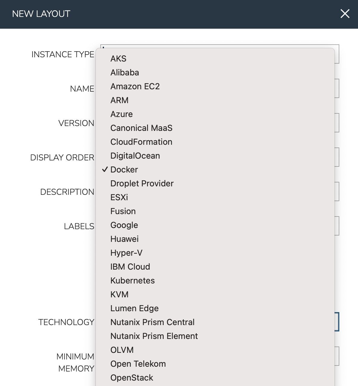Choose OpenStack instance type
The image size is (358, 386).
[132, 378]
